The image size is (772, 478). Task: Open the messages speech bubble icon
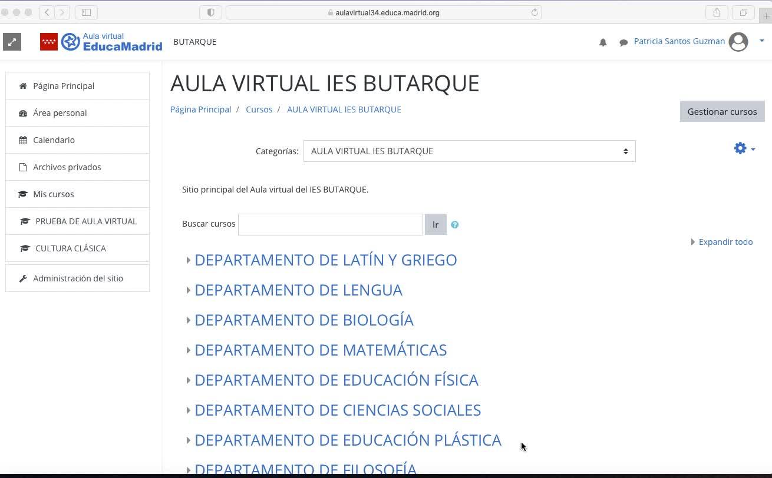click(x=623, y=42)
